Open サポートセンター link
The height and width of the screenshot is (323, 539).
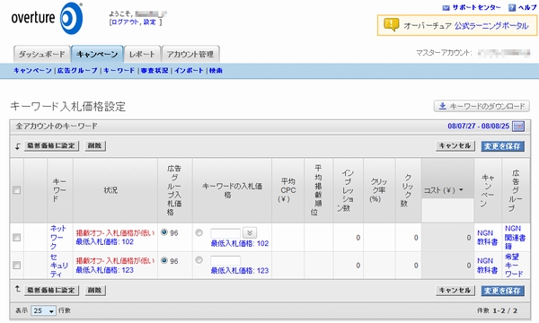(476, 7)
